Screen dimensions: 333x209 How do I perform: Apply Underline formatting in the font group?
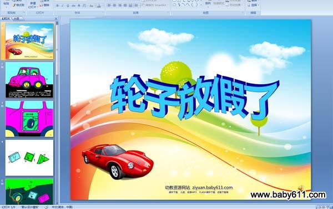coord(68,6)
